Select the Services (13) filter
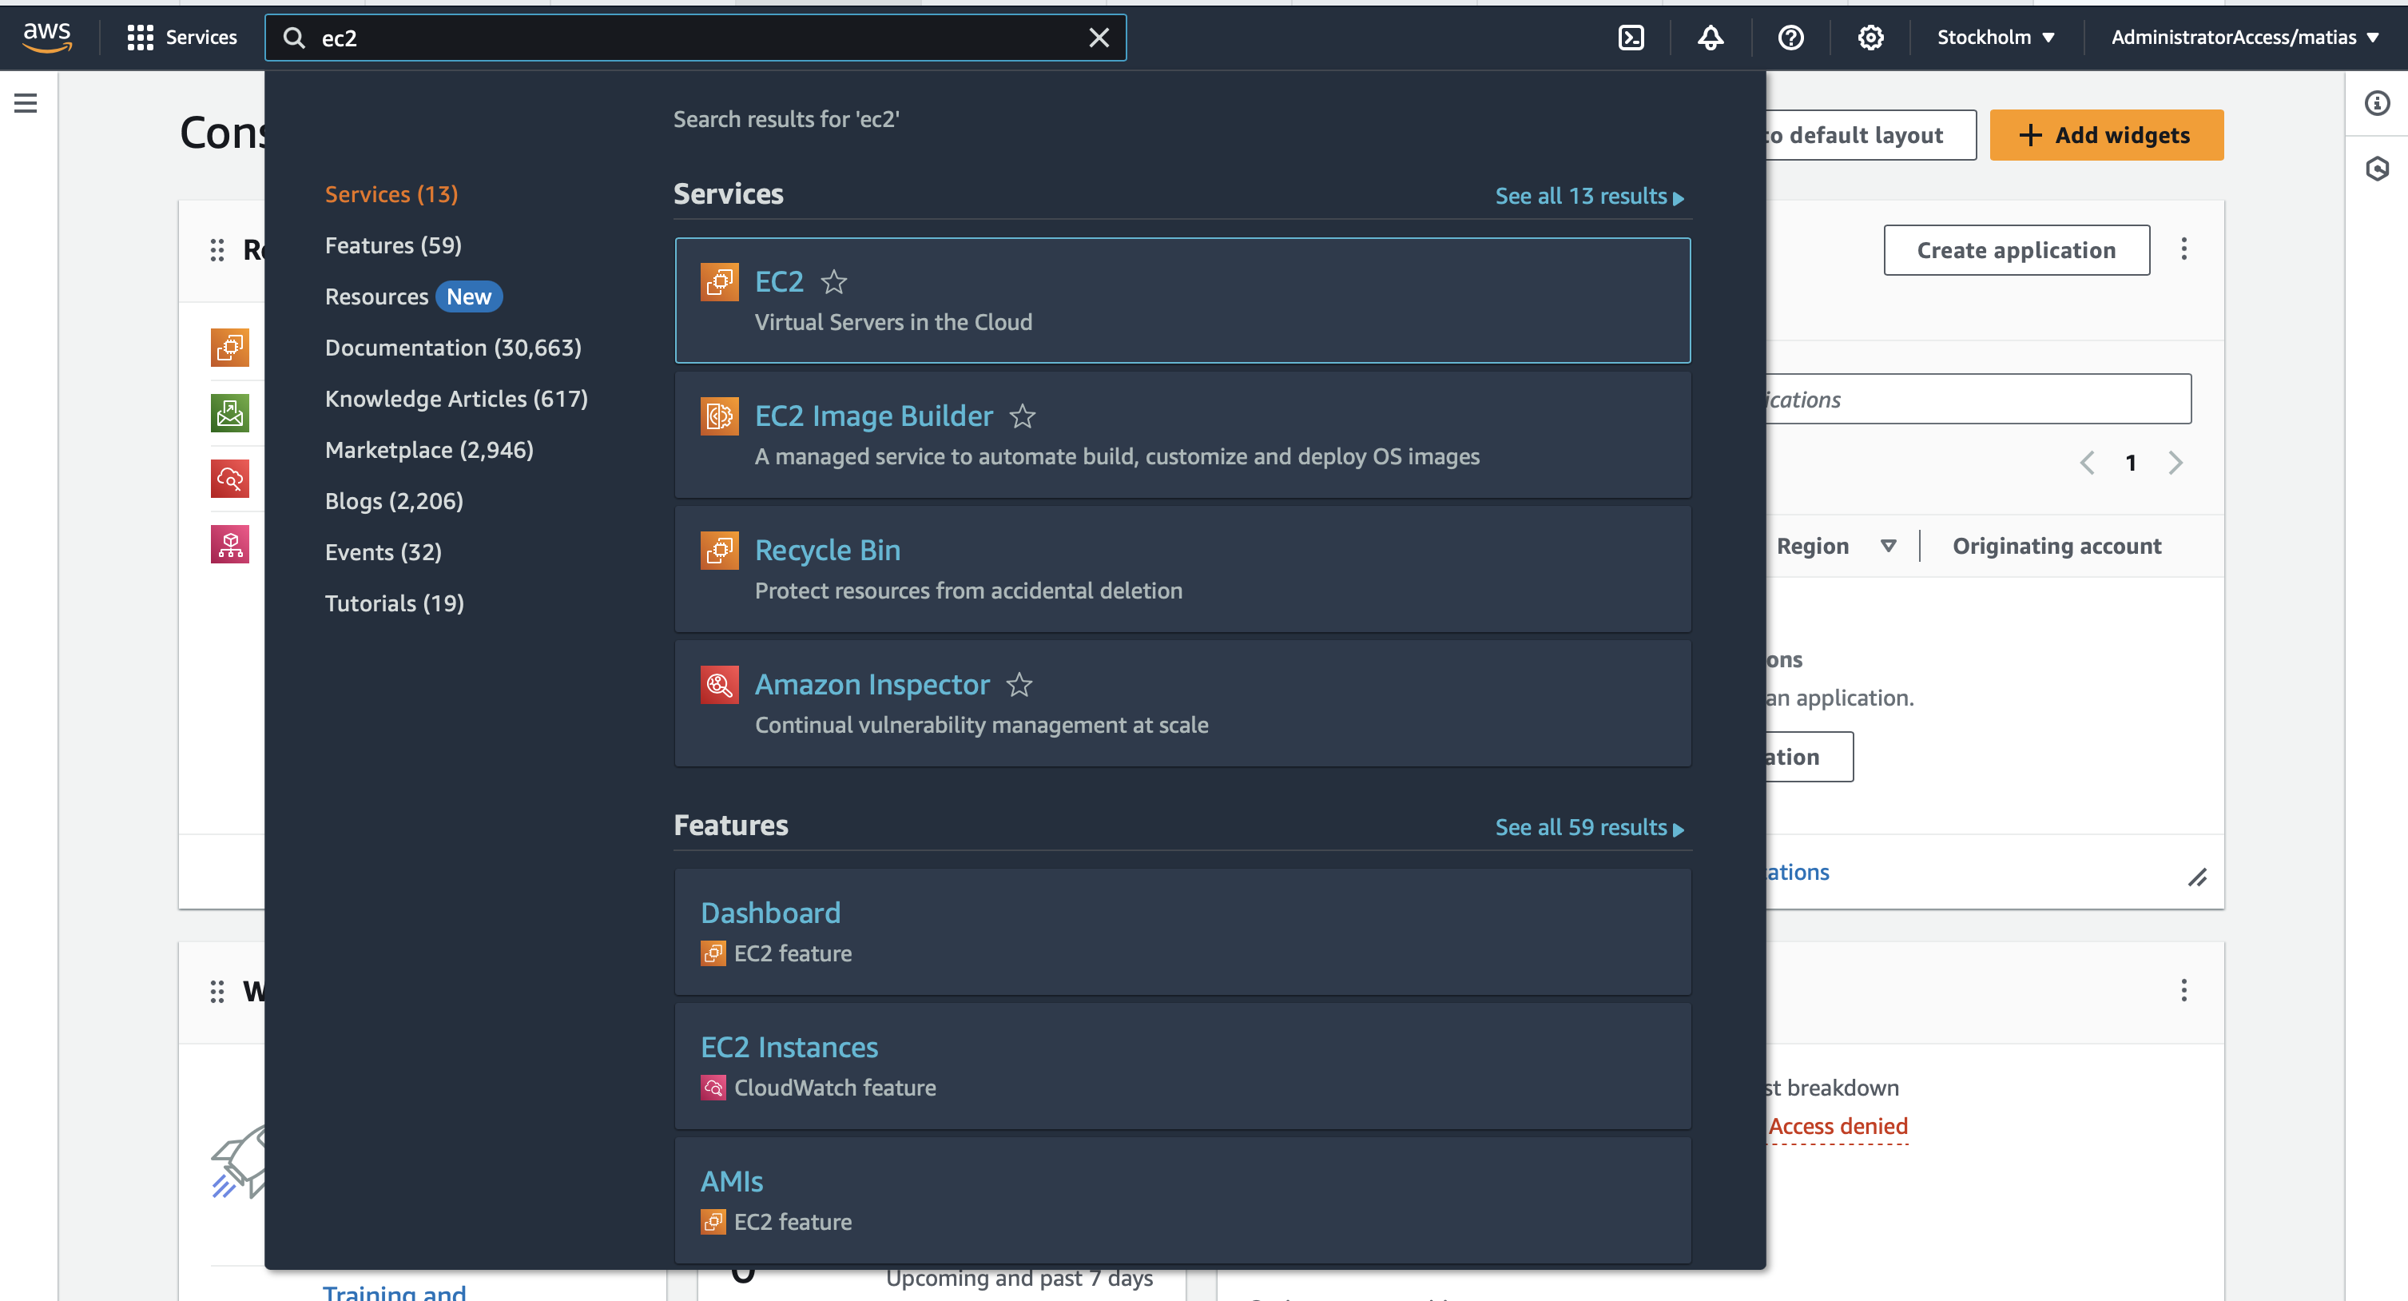Viewport: 2408px width, 1301px height. coord(391,194)
